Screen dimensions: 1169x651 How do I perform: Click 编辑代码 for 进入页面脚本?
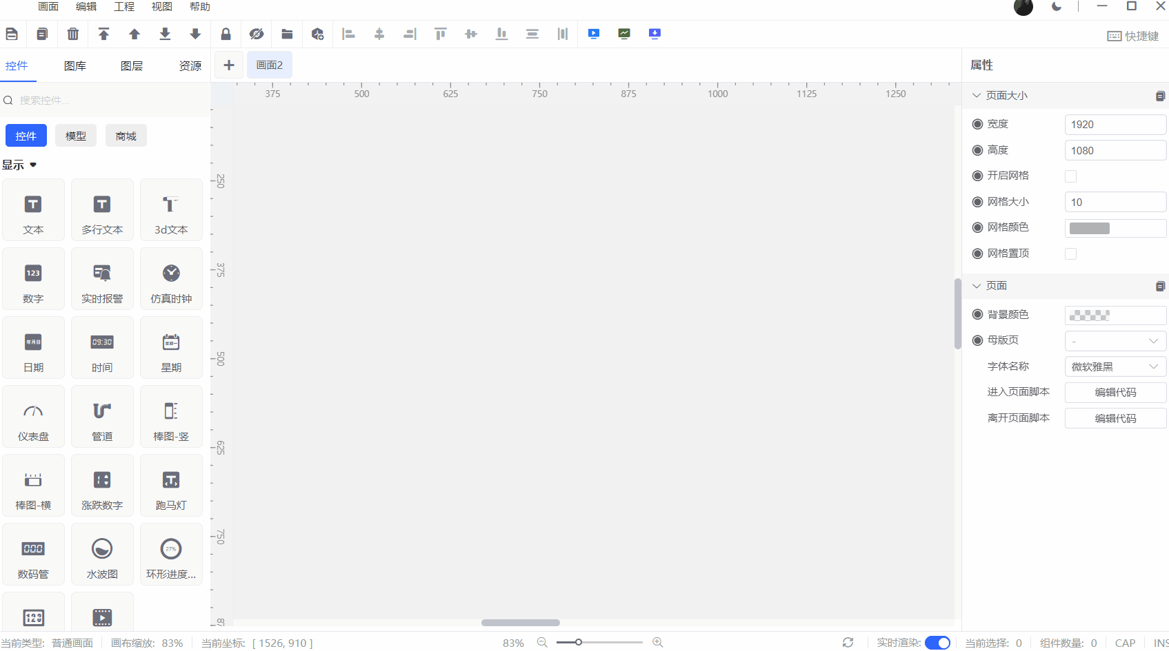tap(1115, 393)
